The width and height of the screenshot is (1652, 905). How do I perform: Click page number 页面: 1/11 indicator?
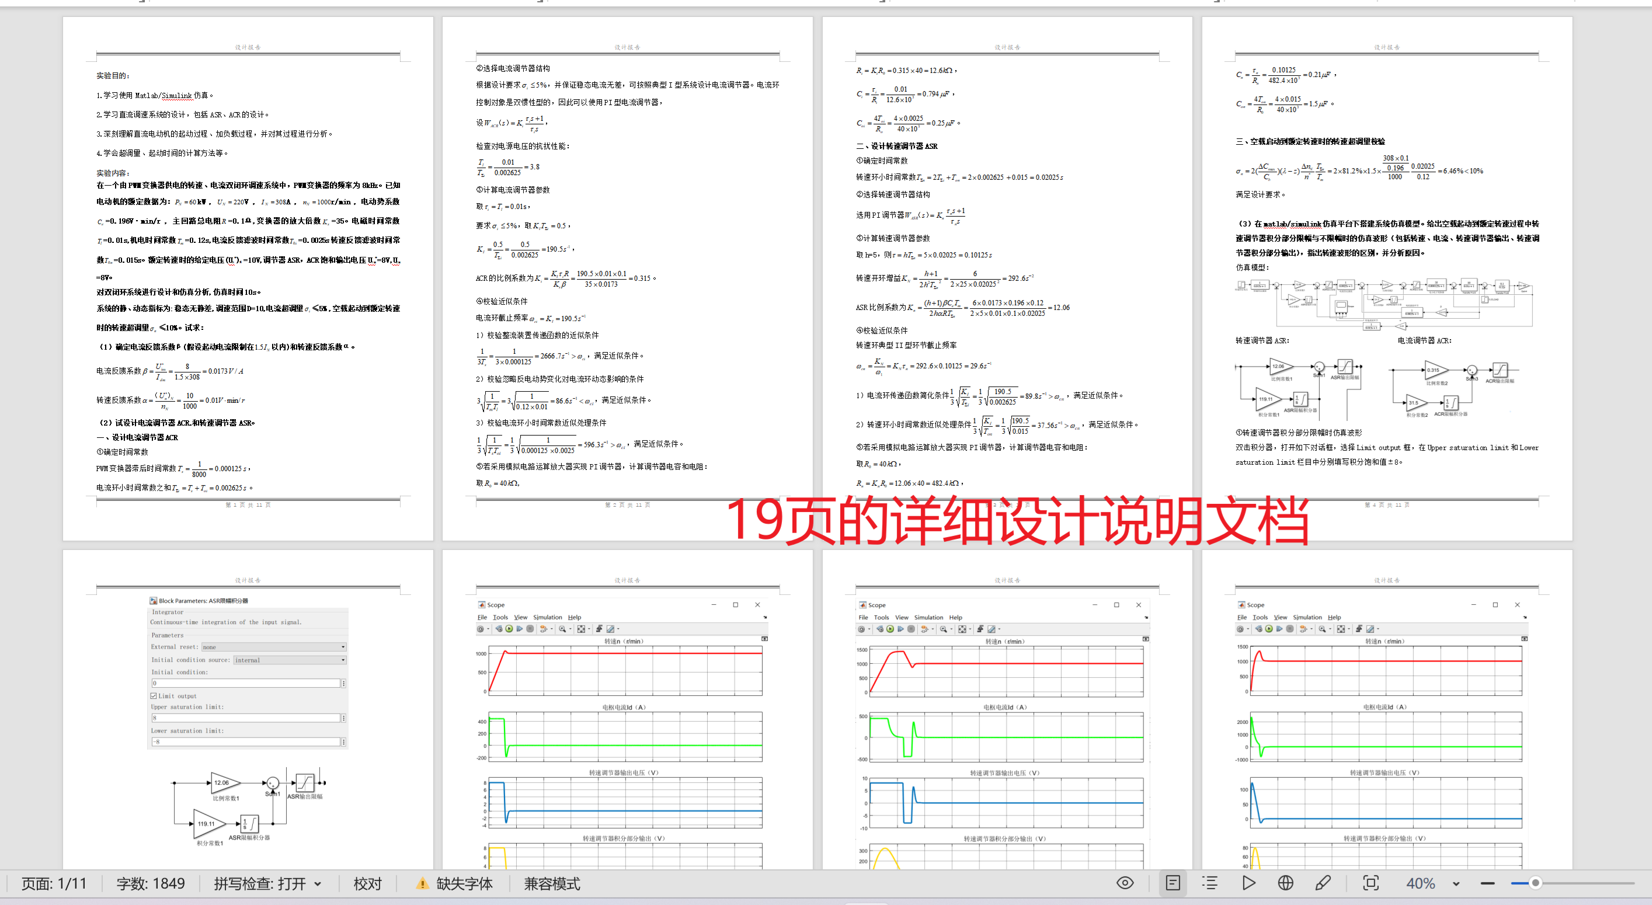(54, 884)
